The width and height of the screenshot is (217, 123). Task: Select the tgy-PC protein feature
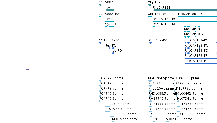tap(110, 48)
